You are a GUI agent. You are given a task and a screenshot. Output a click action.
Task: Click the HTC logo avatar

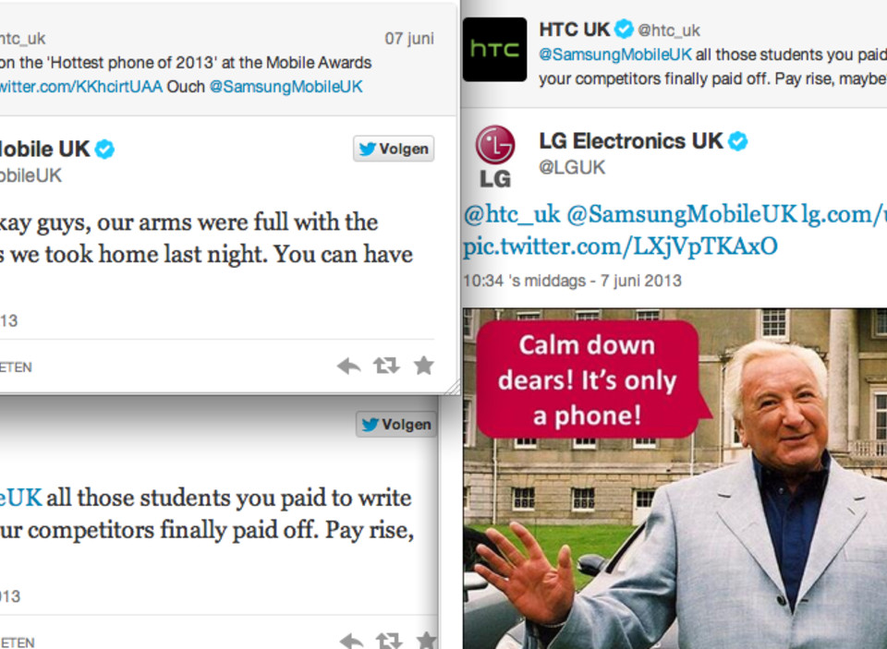click(x=494, y=49)
